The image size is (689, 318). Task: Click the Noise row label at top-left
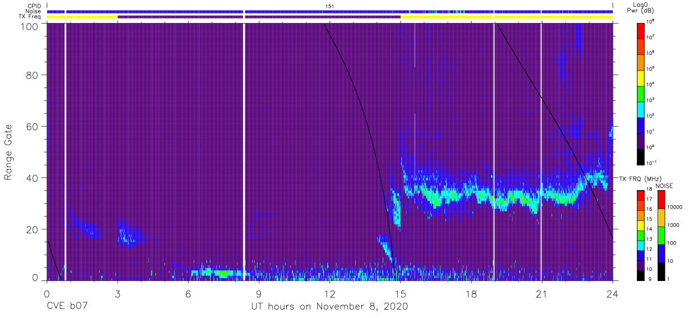tap(34, 11)
